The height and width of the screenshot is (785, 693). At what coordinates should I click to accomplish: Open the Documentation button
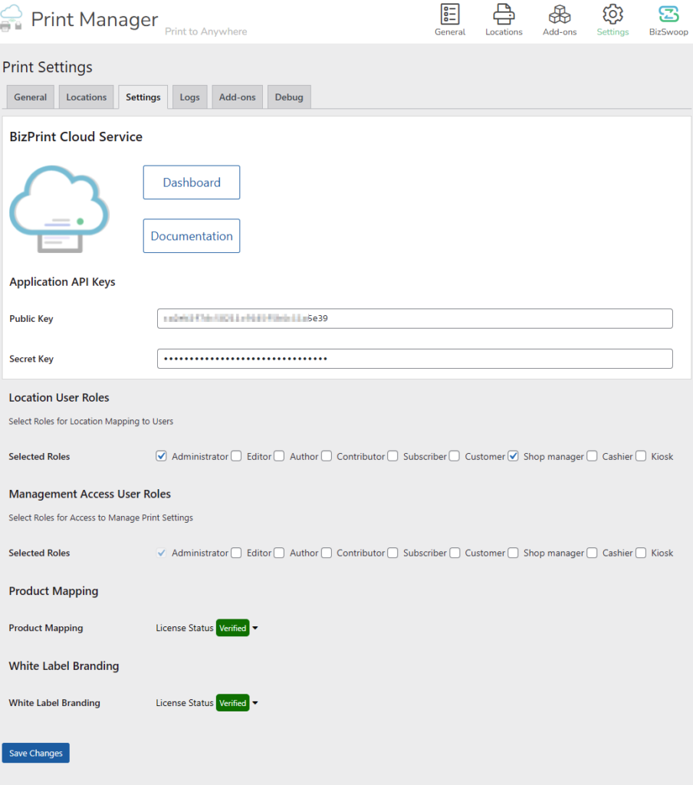pyautogui.click(x=192, y=236)
